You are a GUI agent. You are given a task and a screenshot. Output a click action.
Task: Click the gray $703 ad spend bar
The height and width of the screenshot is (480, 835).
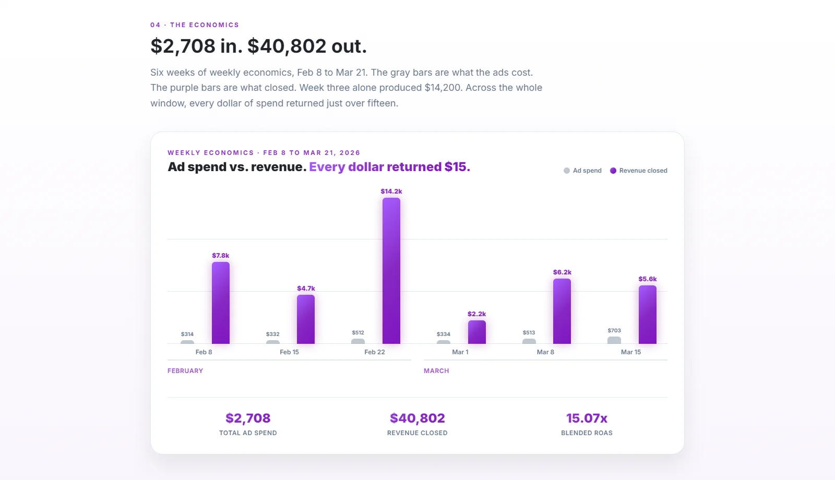(x=614, y=340)
